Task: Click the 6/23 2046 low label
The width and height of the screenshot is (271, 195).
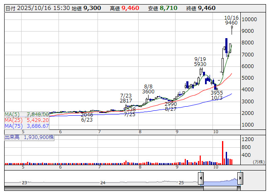Action: tap(87, 117)
